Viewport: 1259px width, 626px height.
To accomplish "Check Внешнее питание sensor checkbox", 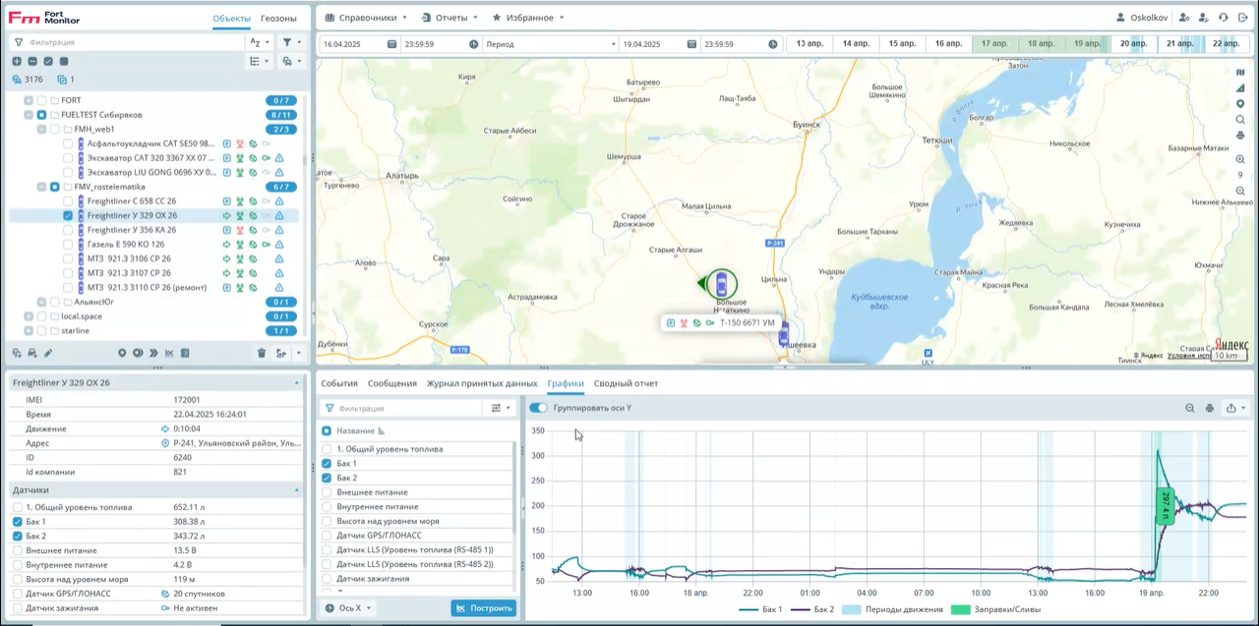I will (x=18, y=550).
